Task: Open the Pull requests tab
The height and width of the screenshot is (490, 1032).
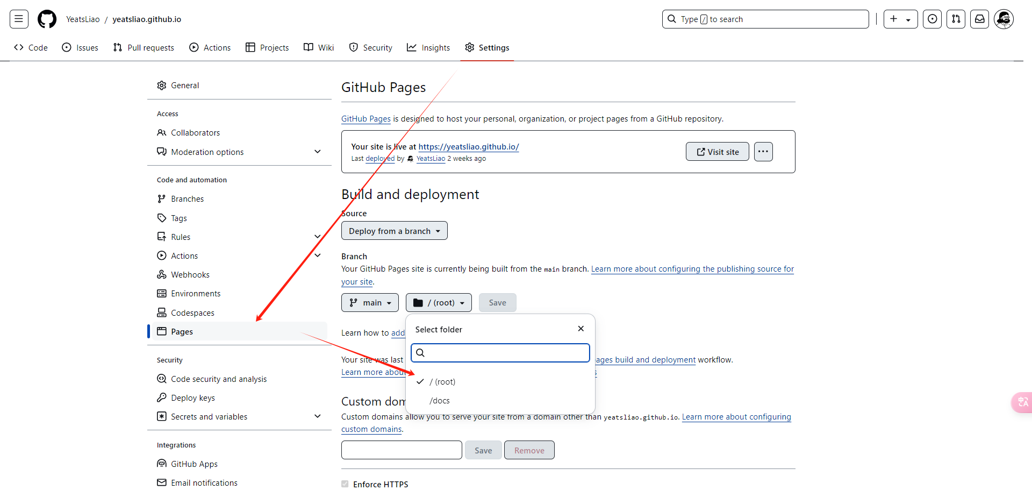Action: pyautogui.click(x=144, y=47)
